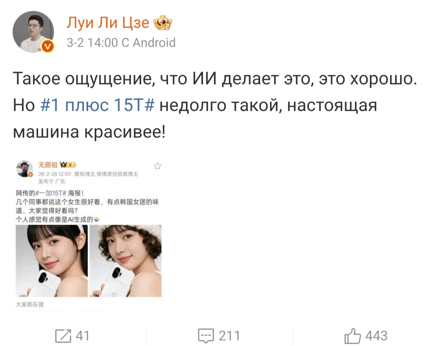
Task: Click the 443 likes count
Action: coord(376,336)
